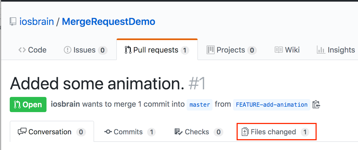Image resolution: width=358 pixels, height=150 pixels.
Task: Click the checklist icon on the Checks tab
Action: [x=178, y=132]
